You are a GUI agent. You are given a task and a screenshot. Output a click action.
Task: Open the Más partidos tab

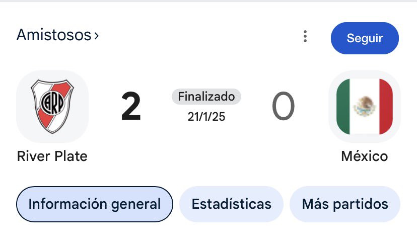click(x=345, y=204)
